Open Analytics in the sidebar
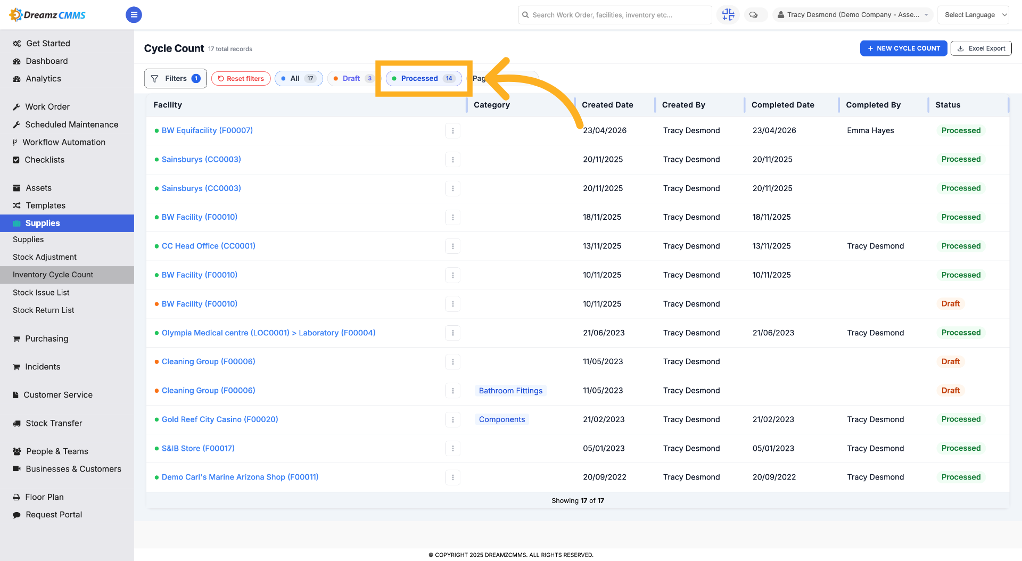 [x=44, y=79]
